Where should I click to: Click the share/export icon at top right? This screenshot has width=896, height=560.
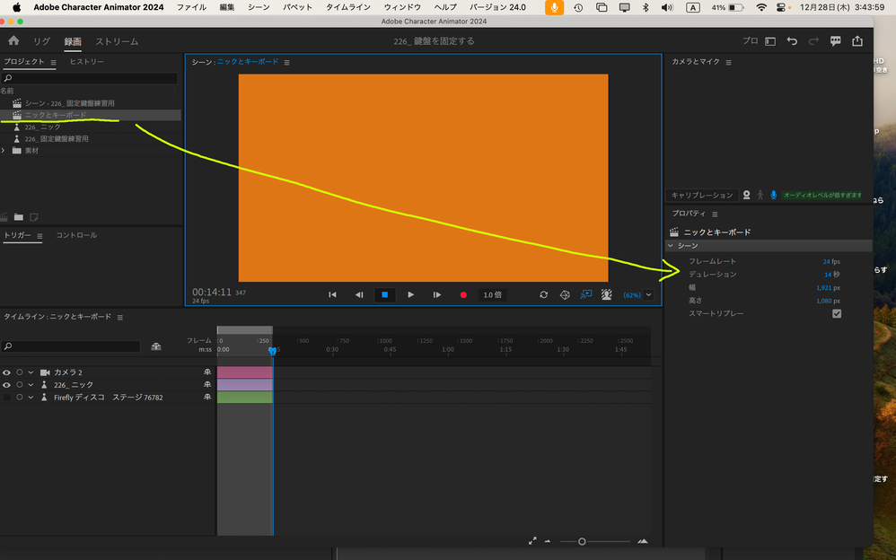pyautogui.click(x=857, y=41)
